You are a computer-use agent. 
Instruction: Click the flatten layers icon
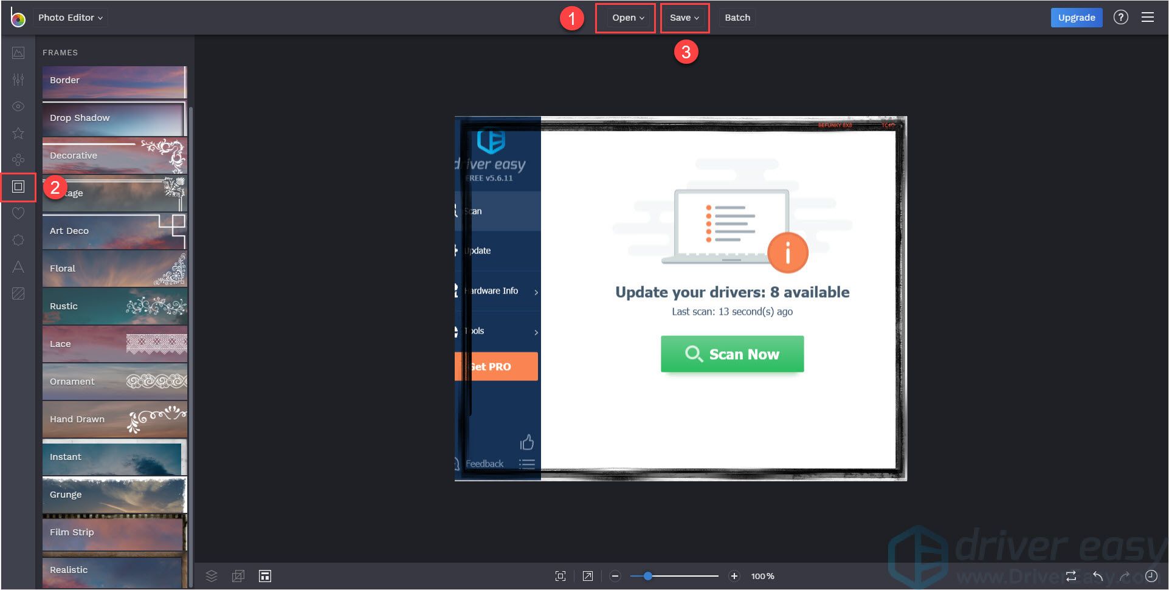(238, 576)
